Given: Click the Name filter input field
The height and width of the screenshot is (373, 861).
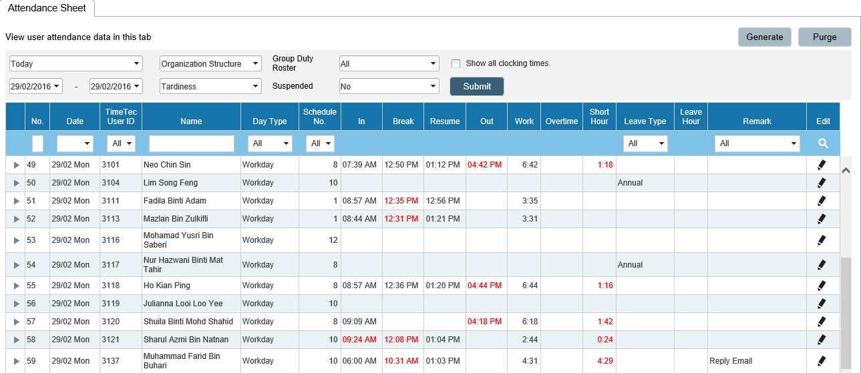Looking at the screenshot, I should [x=192, y=143].
